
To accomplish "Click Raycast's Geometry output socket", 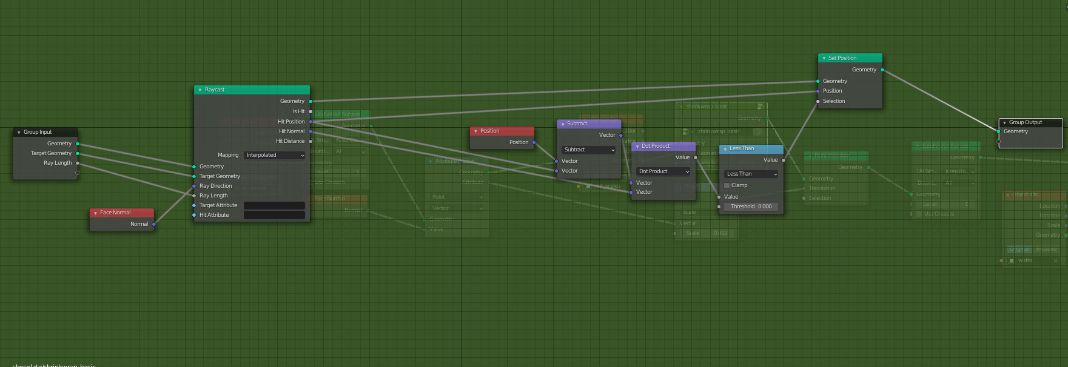I will 311,101.
